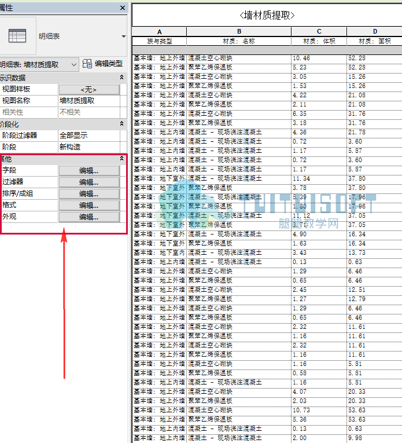Click the volume cell 3.43
Viewport: 402px width, 443px height.
coord(319,252)
